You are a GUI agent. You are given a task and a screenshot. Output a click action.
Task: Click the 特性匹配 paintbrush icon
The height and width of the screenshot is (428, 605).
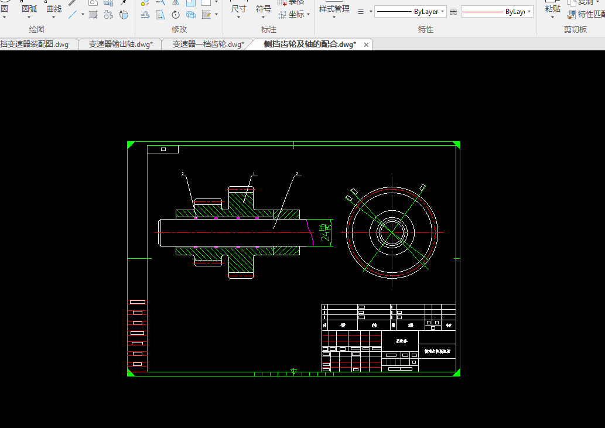coord(571,15)
